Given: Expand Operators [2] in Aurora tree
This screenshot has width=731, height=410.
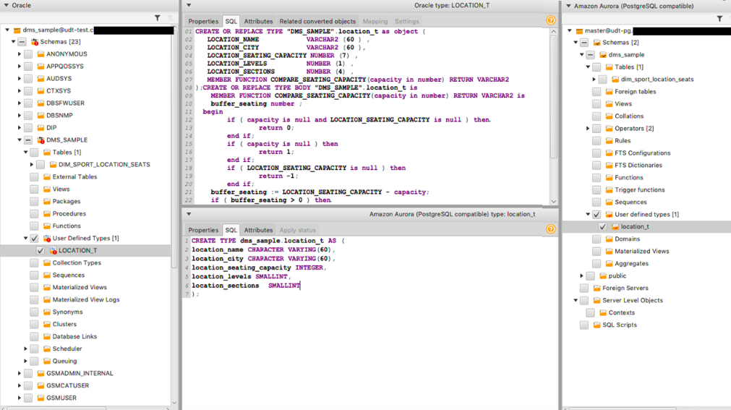Looking at the screenshot, I should (x=588, y=128).
